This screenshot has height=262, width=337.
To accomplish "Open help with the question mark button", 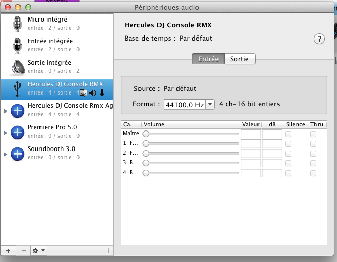I will pyautogui.click(x=319, y=39).
